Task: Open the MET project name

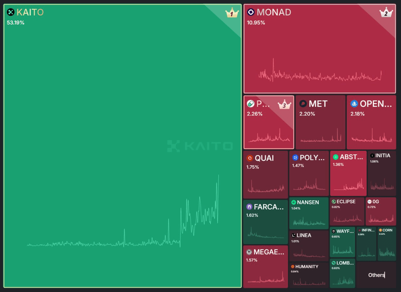Action: [x=318, y=104]
